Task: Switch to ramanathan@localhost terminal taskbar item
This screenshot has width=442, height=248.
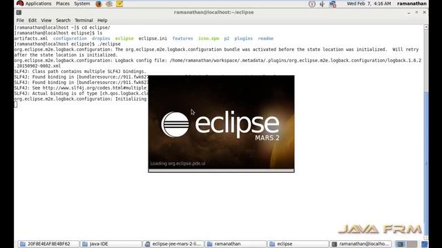Action: [x=361, y=244]
